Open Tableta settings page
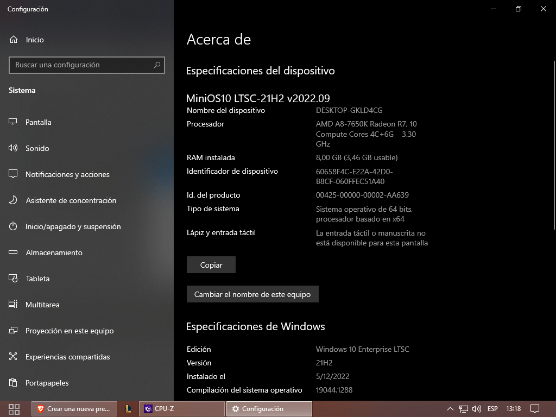The image size is (556, 417). tap(87, 279)
